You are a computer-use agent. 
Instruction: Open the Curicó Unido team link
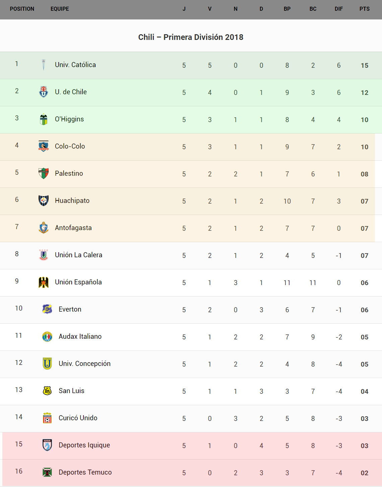78,418
